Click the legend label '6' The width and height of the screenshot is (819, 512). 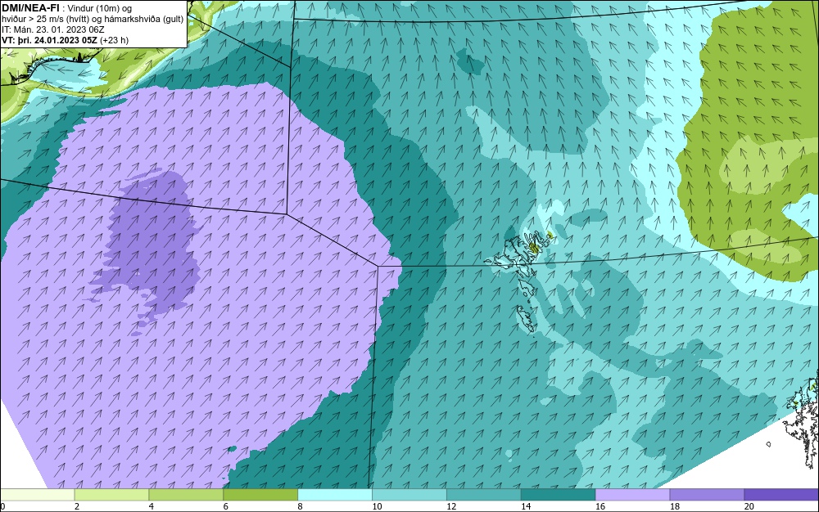coord(226,506)
